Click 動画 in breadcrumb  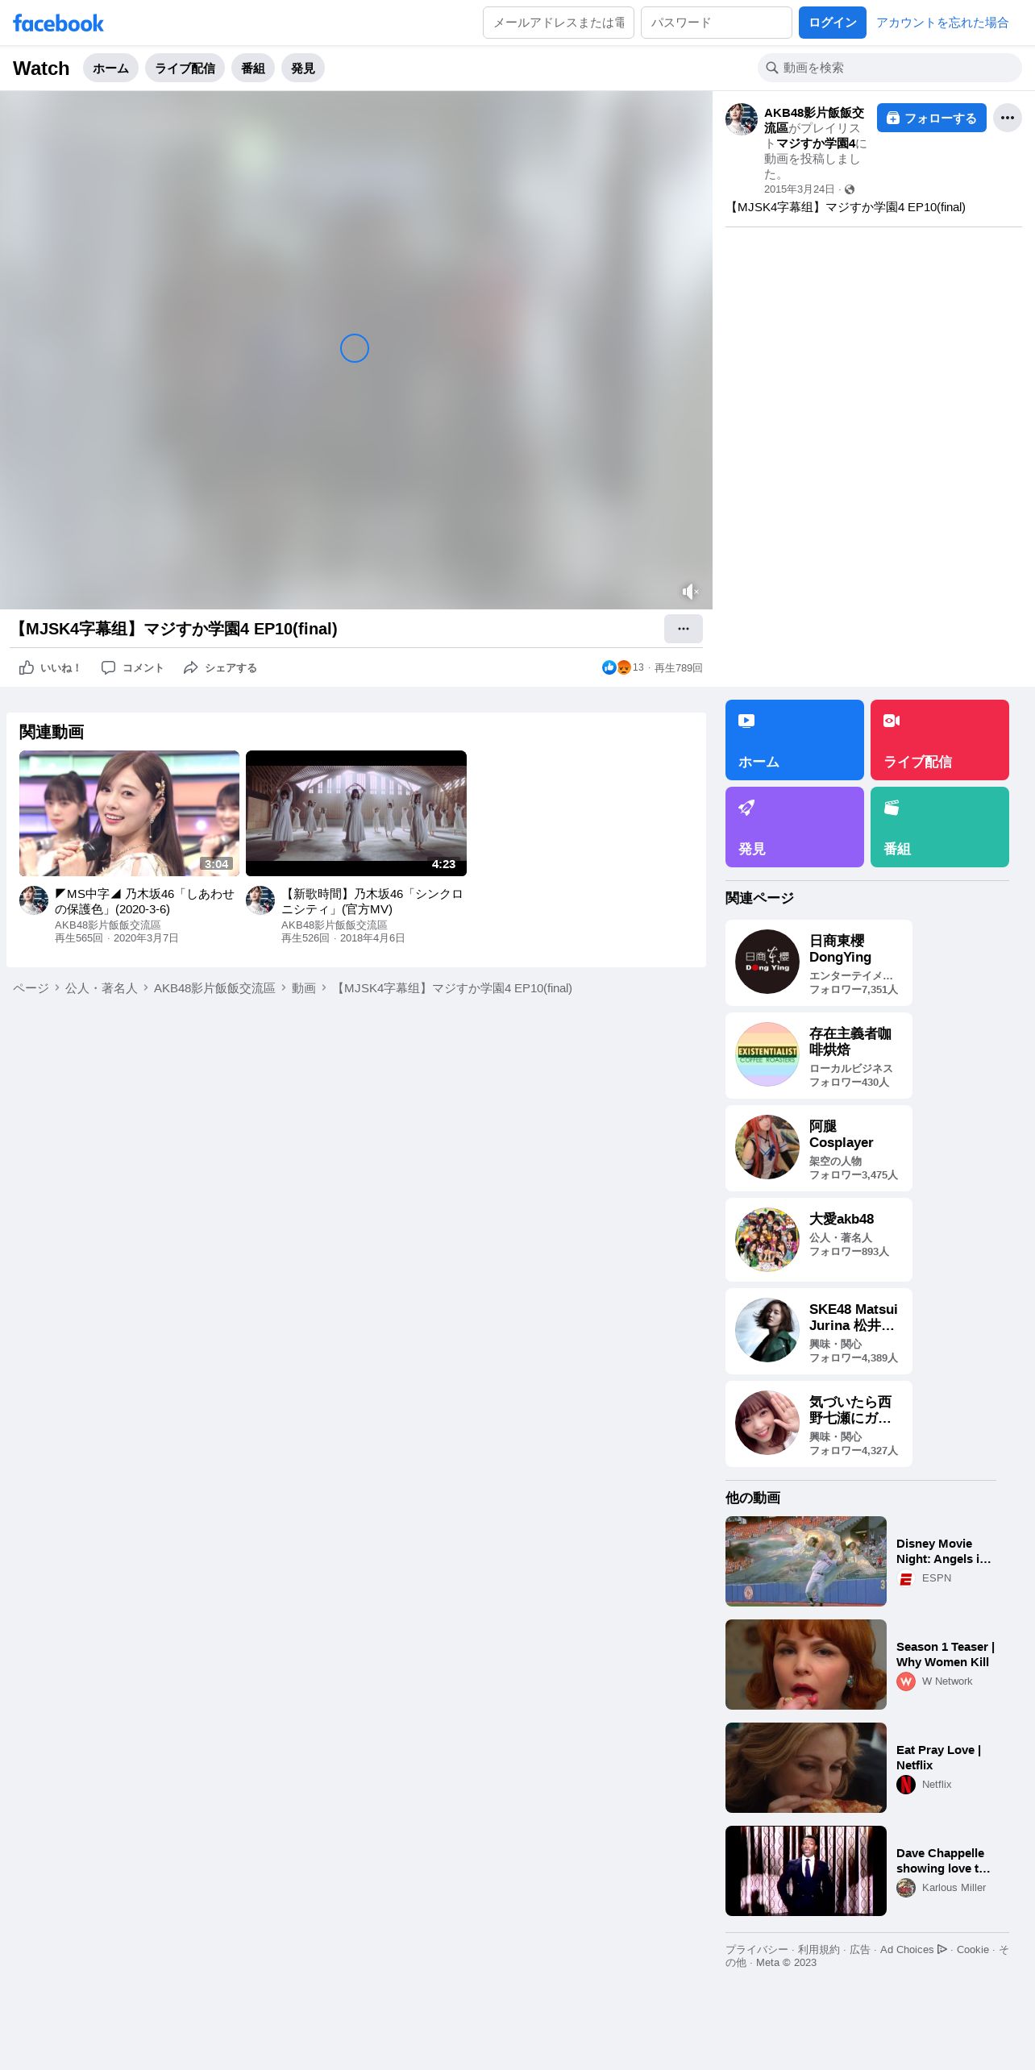tap(304, 988)
